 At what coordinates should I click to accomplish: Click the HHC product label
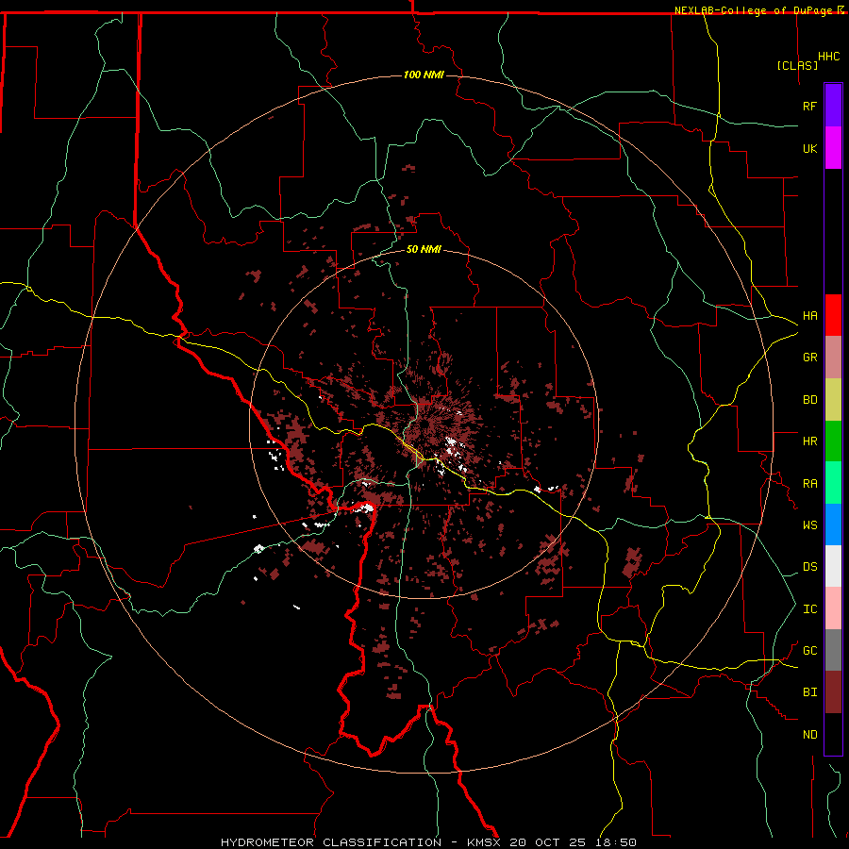tap(828, 57)
